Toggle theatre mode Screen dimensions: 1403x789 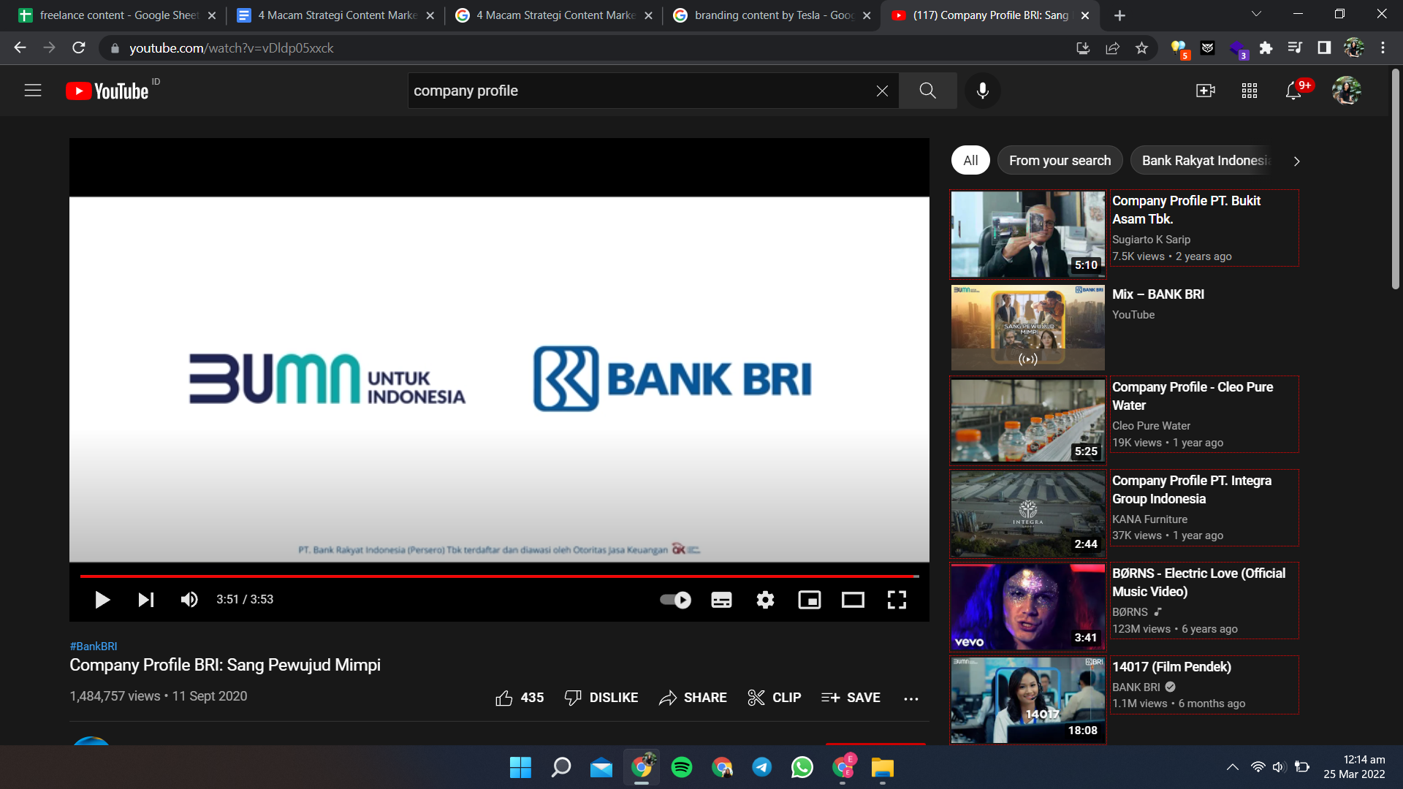(853, 600)
